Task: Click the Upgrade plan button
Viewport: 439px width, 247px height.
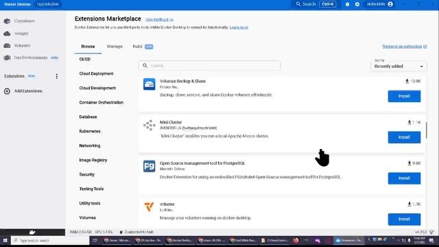Action: click(x=47, y=4)
